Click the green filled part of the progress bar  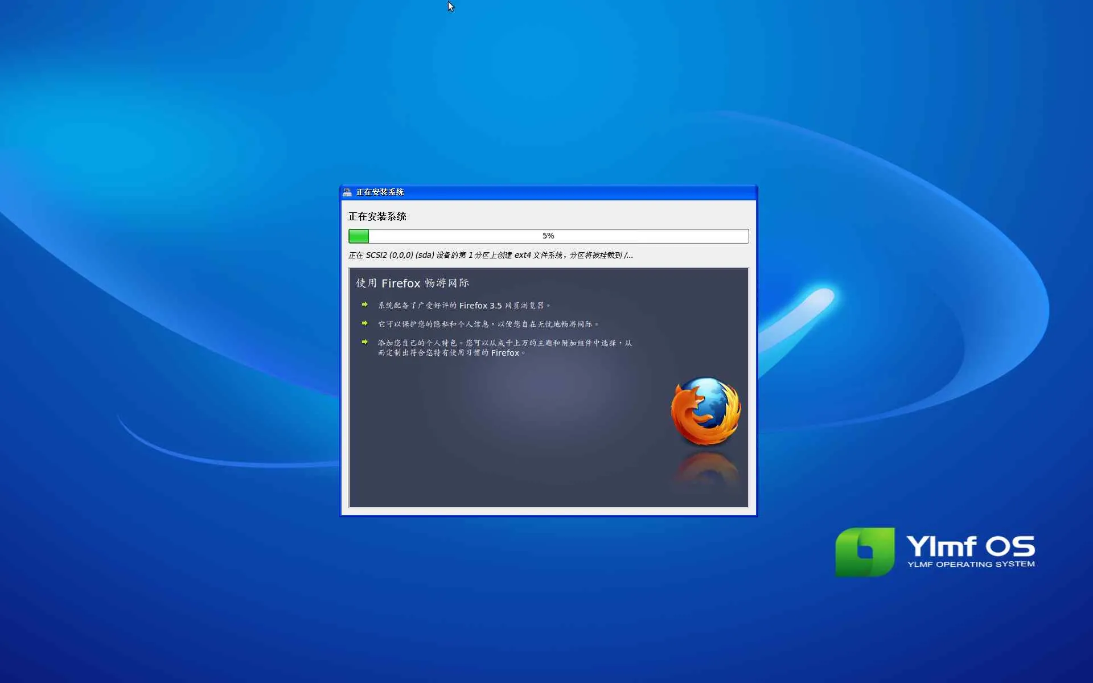359,236
